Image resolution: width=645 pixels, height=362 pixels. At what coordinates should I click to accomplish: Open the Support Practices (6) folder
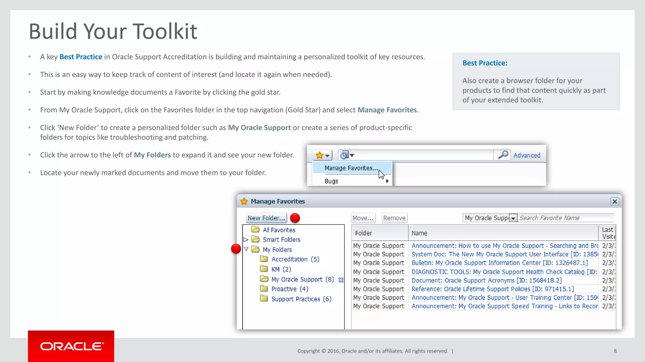point(301,299)
